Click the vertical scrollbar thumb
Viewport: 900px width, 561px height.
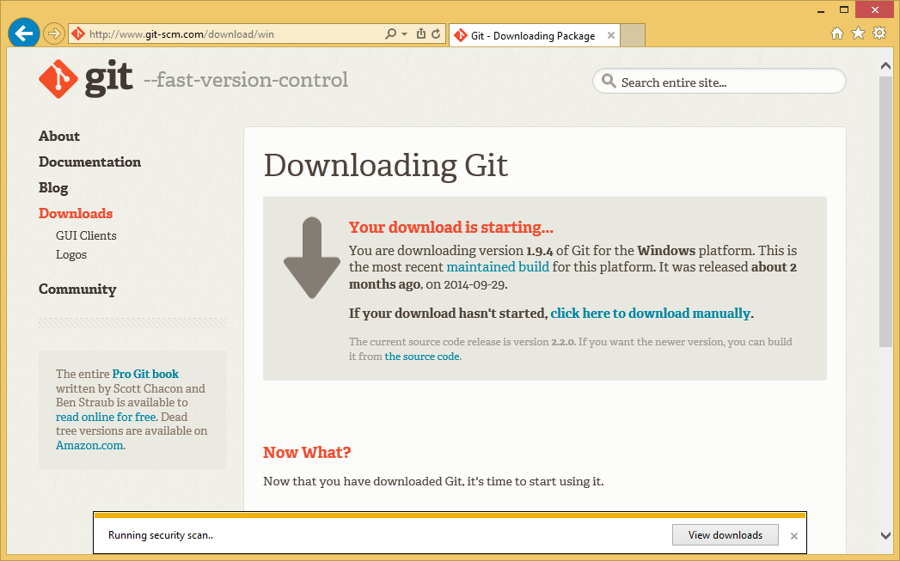point(885,211)
